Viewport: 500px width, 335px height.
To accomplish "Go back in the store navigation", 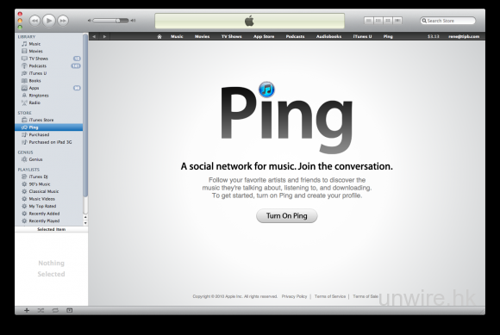I will coord(94,37).
